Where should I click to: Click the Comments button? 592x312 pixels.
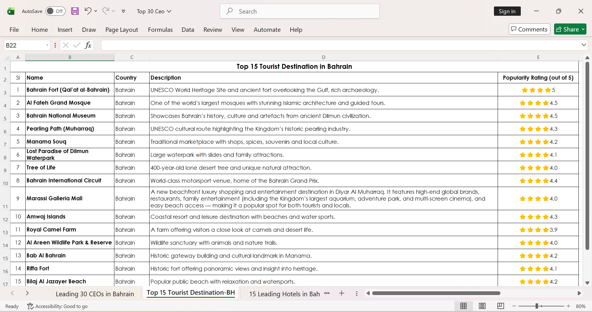529,29
